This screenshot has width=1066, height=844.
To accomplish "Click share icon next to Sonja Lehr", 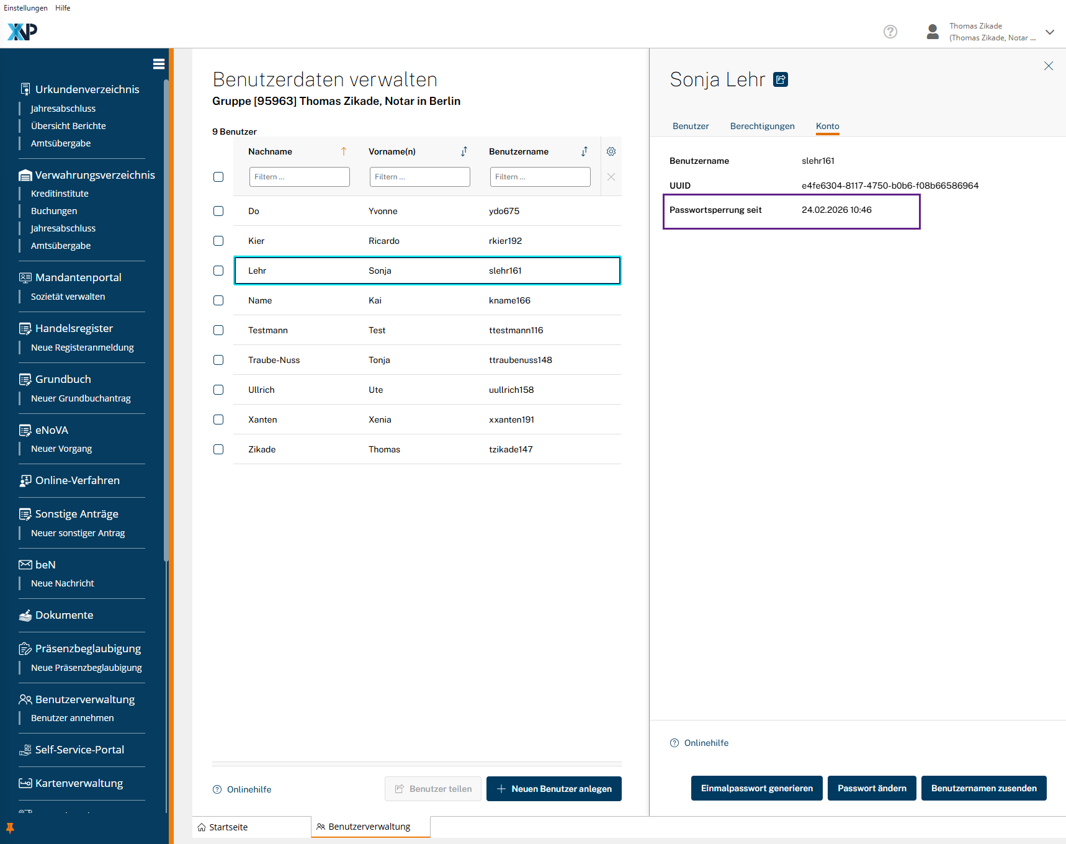I will coord(781,79).
